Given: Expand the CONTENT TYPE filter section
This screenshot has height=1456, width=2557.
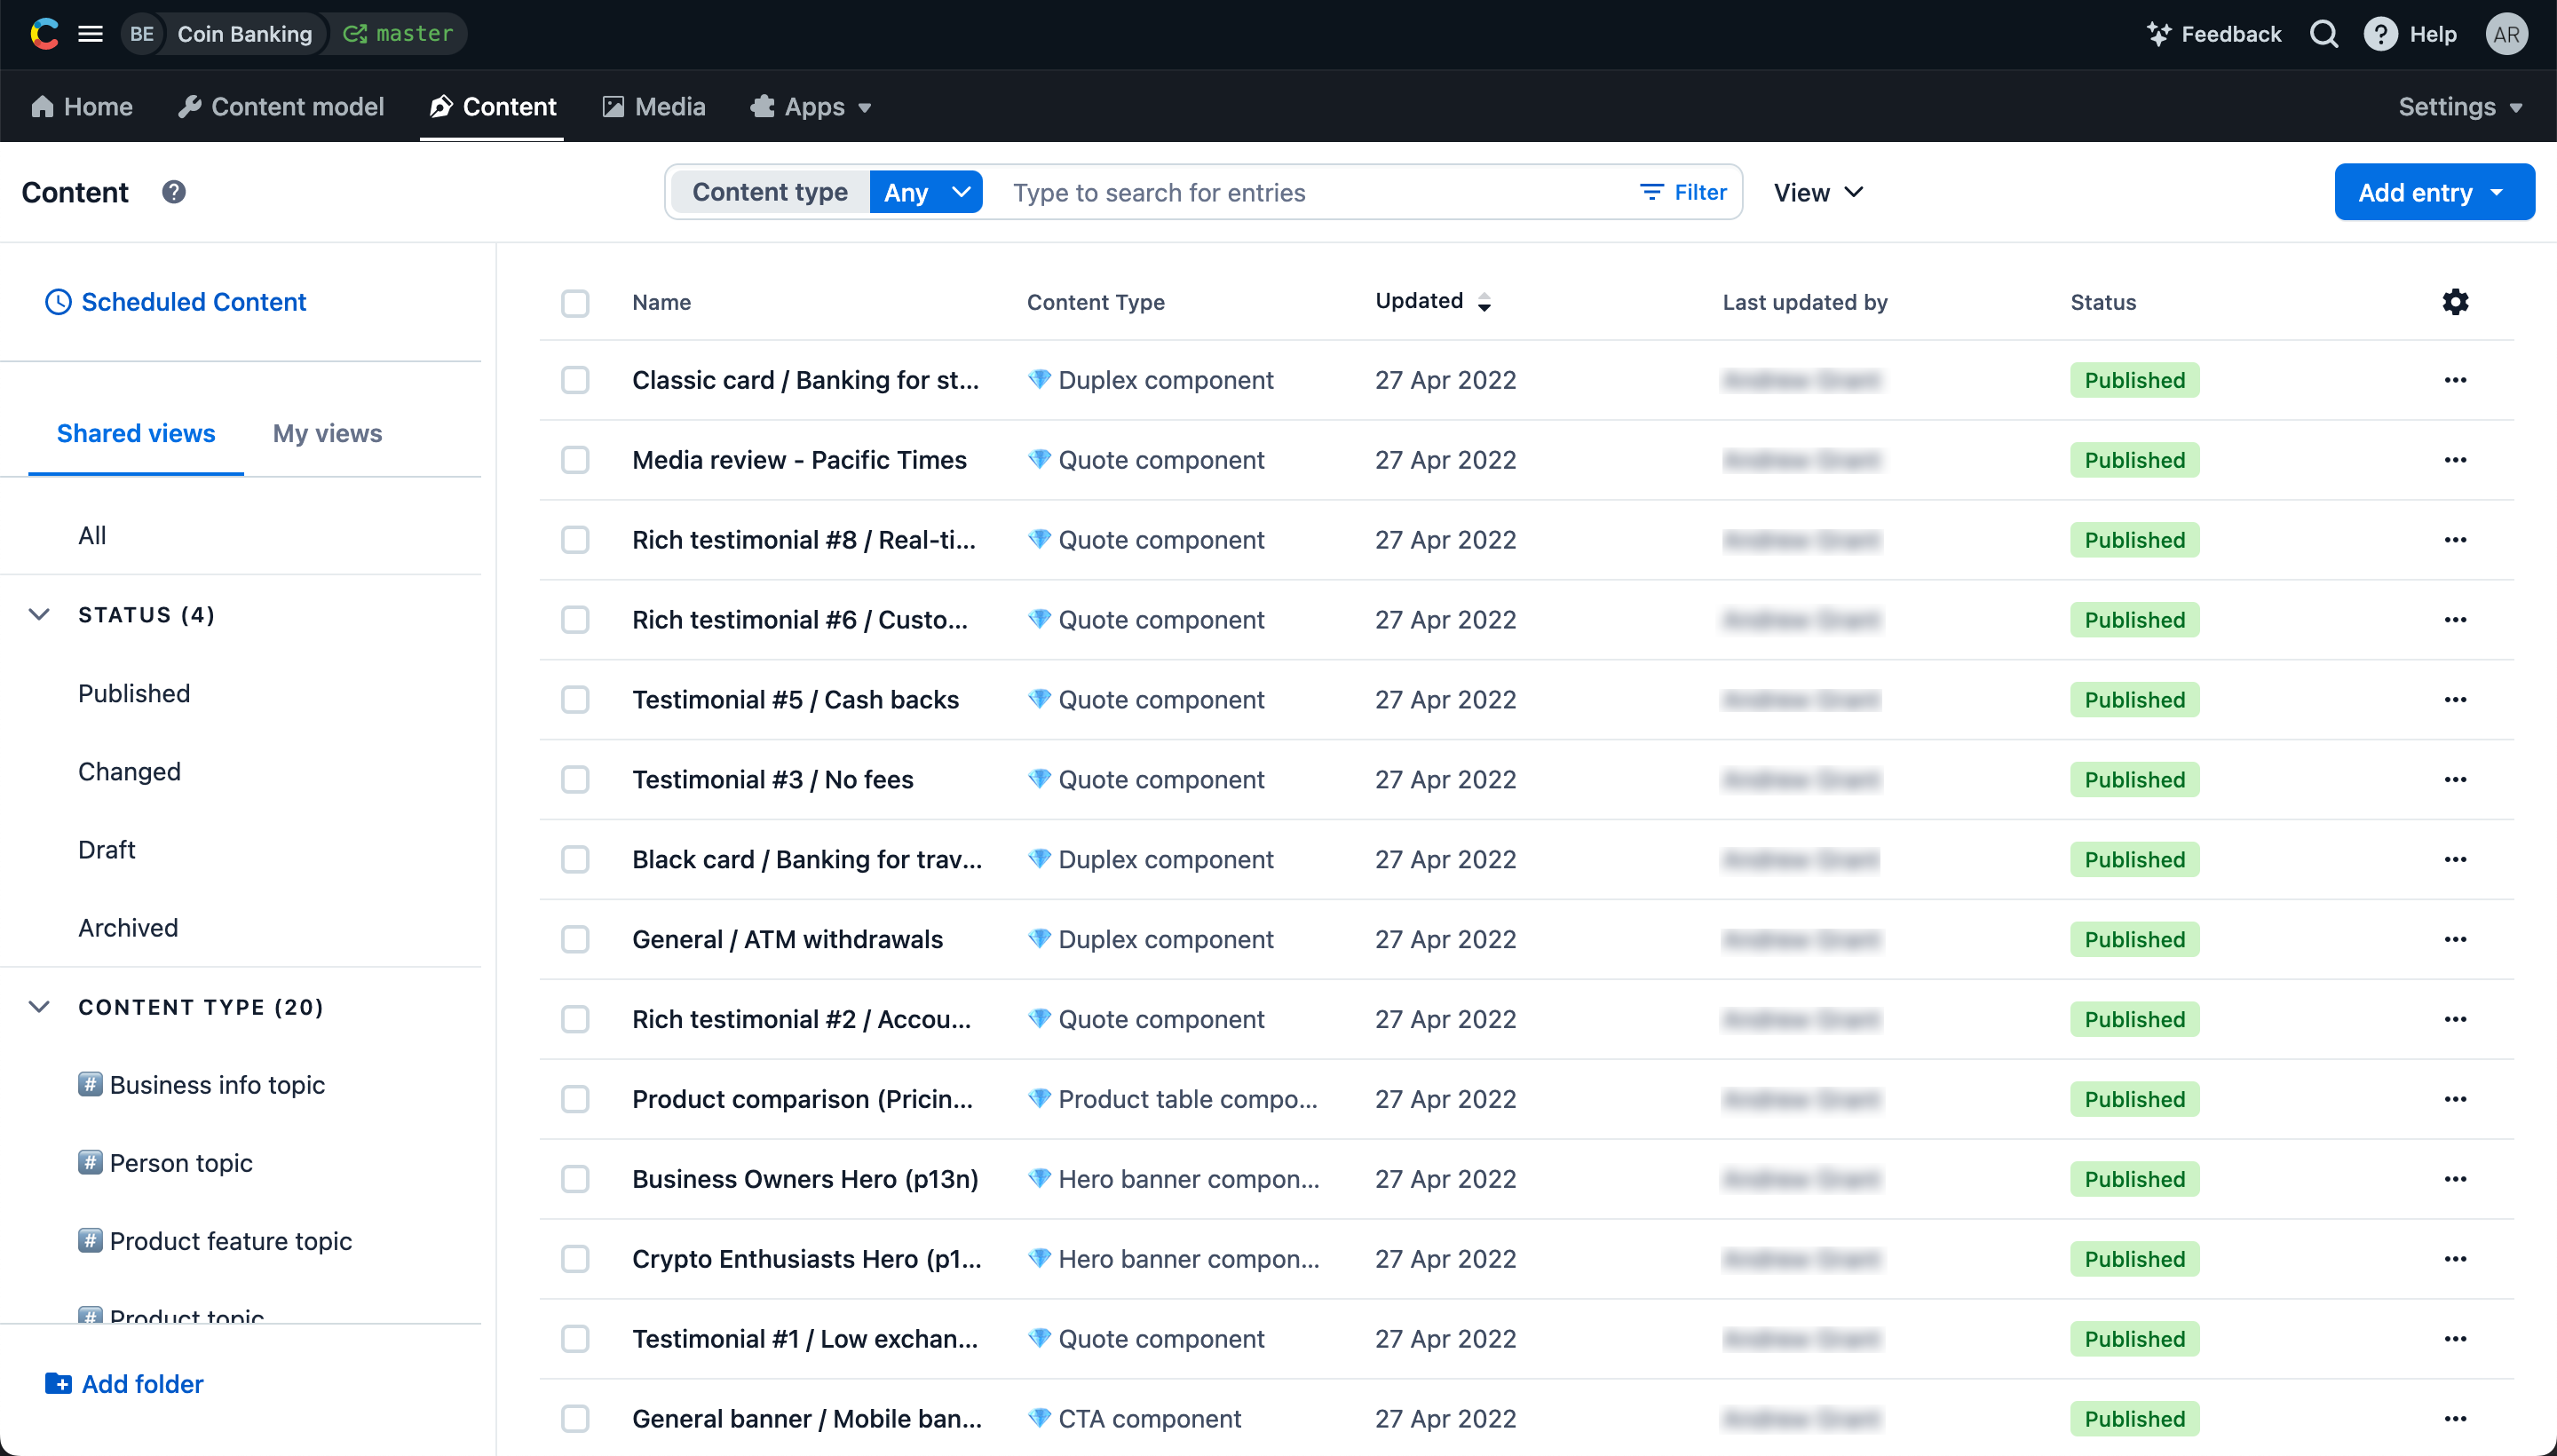Looking at the screenshot, I should tap(40, 1007).
